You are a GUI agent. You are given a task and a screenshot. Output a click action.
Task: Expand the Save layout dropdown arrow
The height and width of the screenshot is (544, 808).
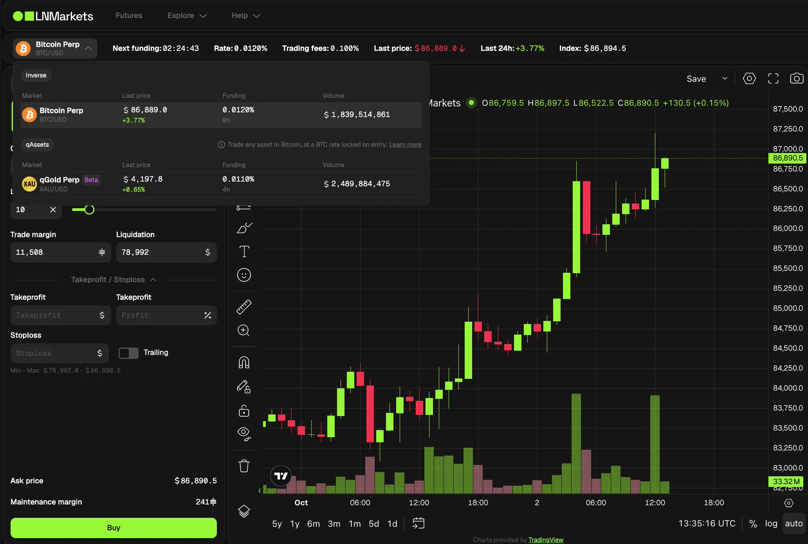[725, 79]
